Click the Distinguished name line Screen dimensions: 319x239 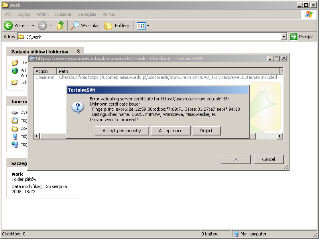point(154,114)
